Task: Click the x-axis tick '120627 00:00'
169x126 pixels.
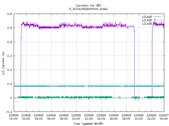Action: 164,117
